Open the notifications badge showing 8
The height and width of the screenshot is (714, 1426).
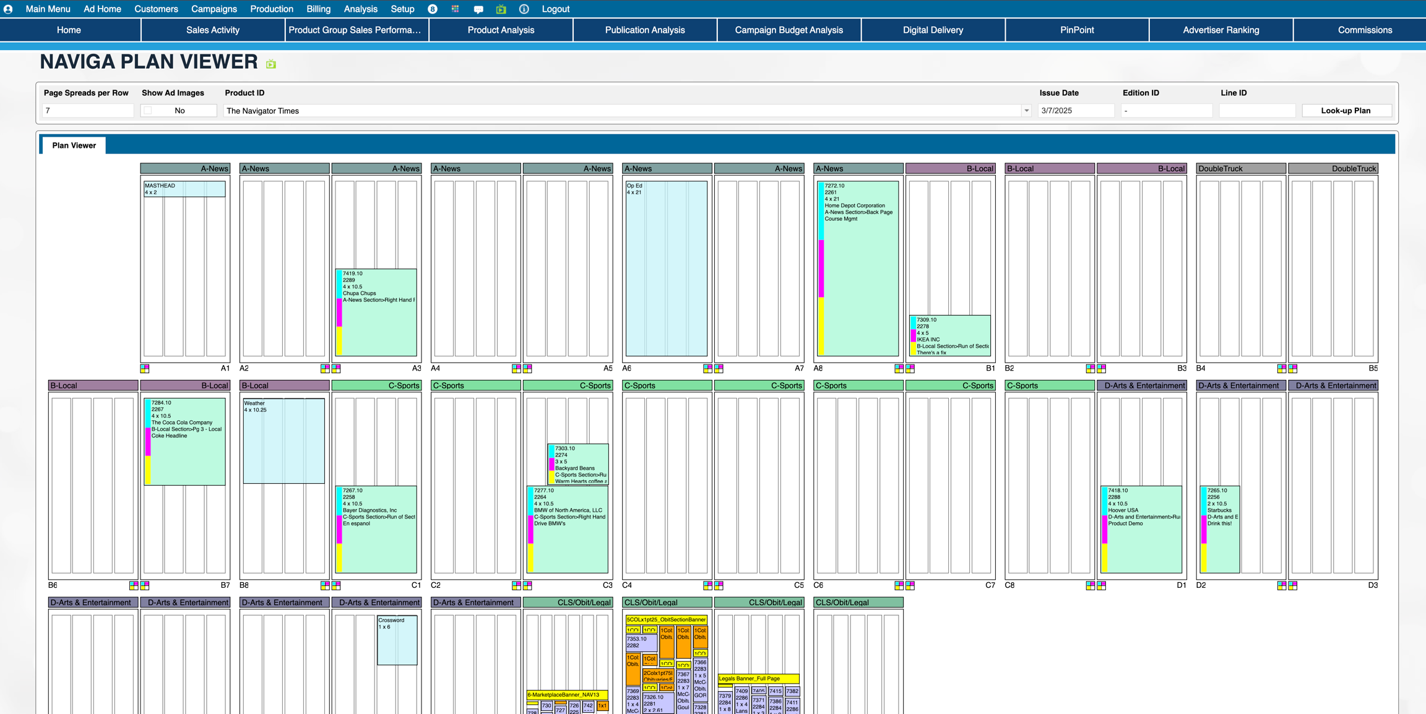pos(433,9)
